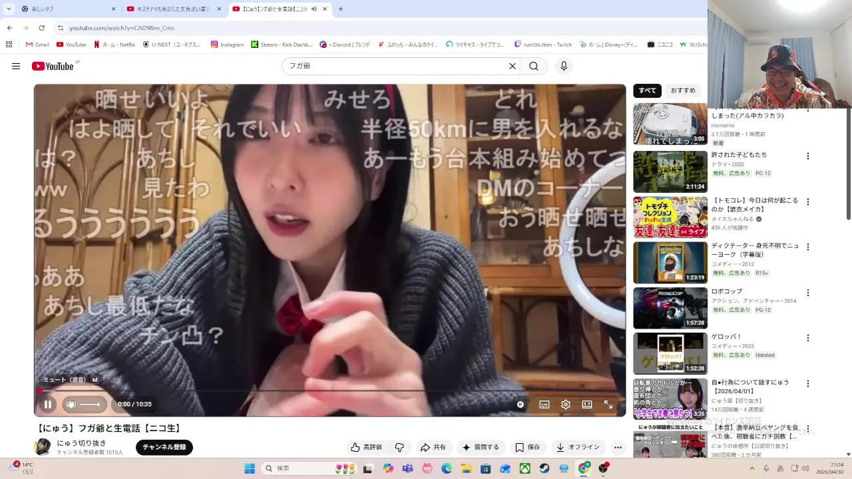This screenshot has width=852, height=479.
Task: Open options menu for 自●行為について話すにゅう
Action: point(808,384)
